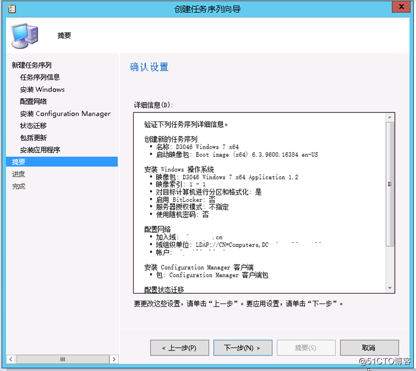The width and height of the screenshot is (416, 371).
Task: Click the 使用随机密码: 否 line
Action: [182, 214]
